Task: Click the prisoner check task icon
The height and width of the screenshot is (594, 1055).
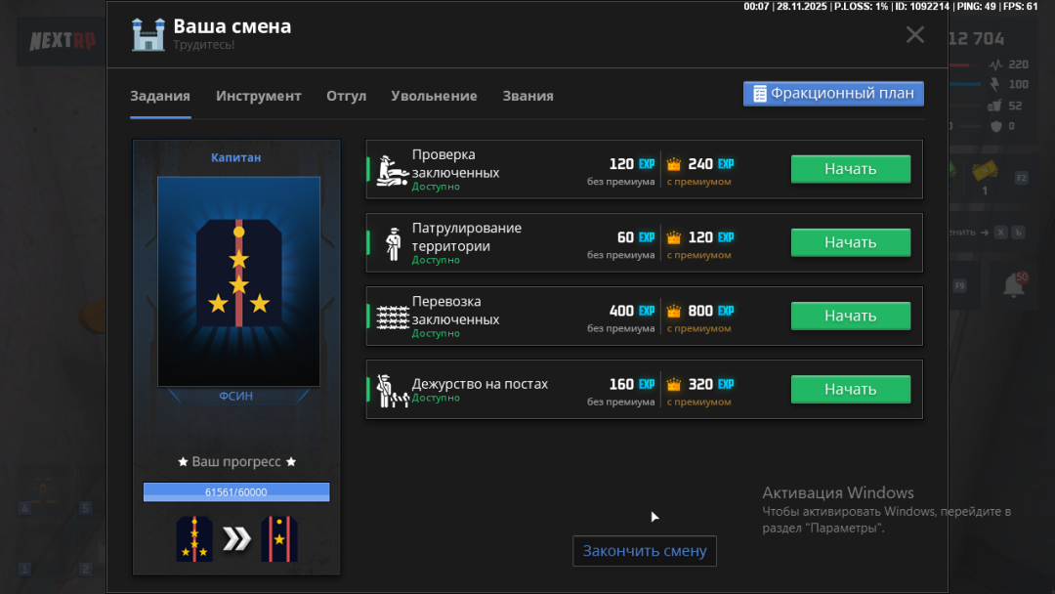Action: click(x=392, y=170)
